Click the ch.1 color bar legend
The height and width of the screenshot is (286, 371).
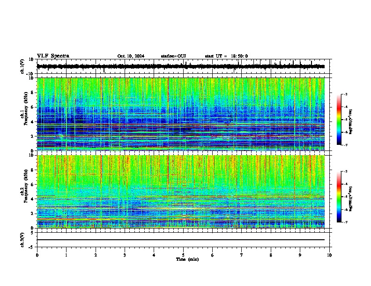point(339,120)
